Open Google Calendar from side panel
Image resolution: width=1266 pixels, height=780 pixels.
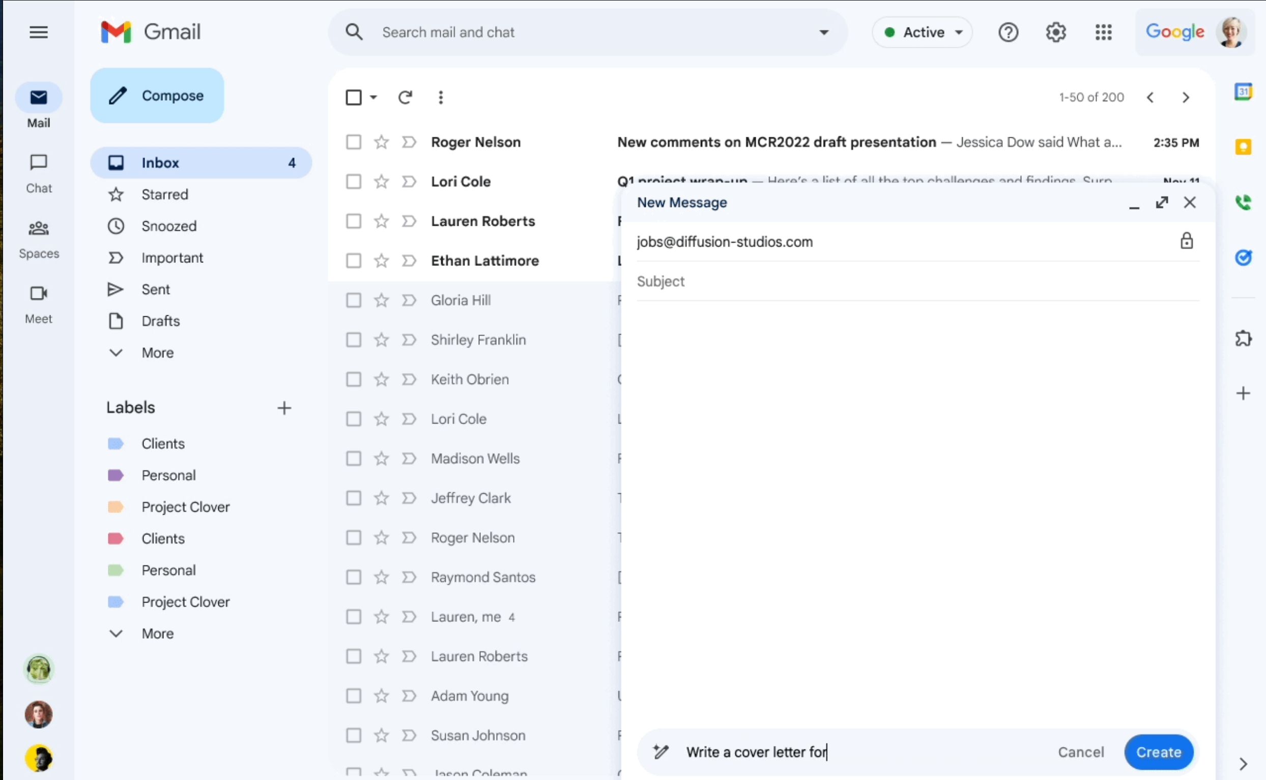[1243, 93]
